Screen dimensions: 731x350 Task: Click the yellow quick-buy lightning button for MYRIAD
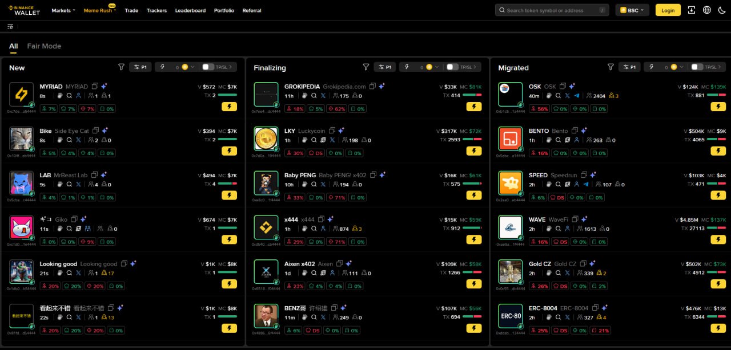(x=229, y=107)
